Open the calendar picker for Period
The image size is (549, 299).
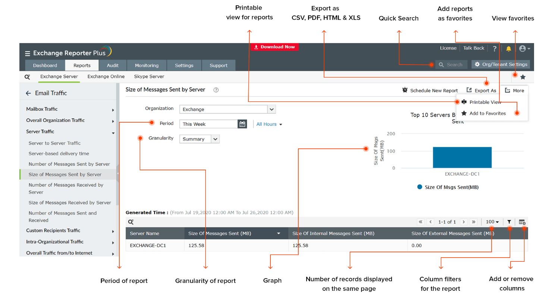242,124
